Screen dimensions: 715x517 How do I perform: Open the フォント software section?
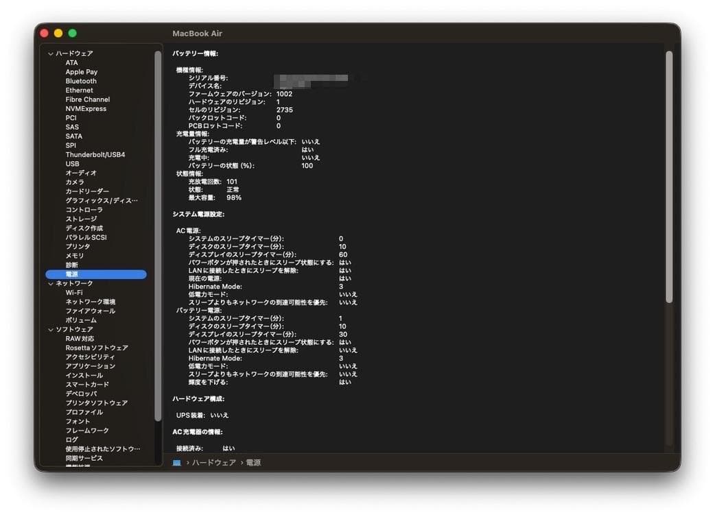pyautogui.click(x=77, y=421)
